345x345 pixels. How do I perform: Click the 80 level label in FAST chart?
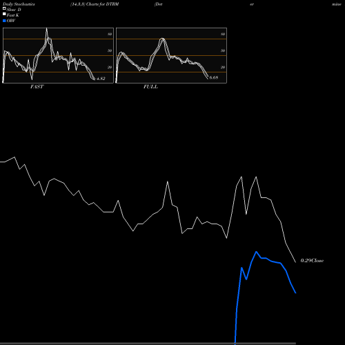click(x=110, y=34)
